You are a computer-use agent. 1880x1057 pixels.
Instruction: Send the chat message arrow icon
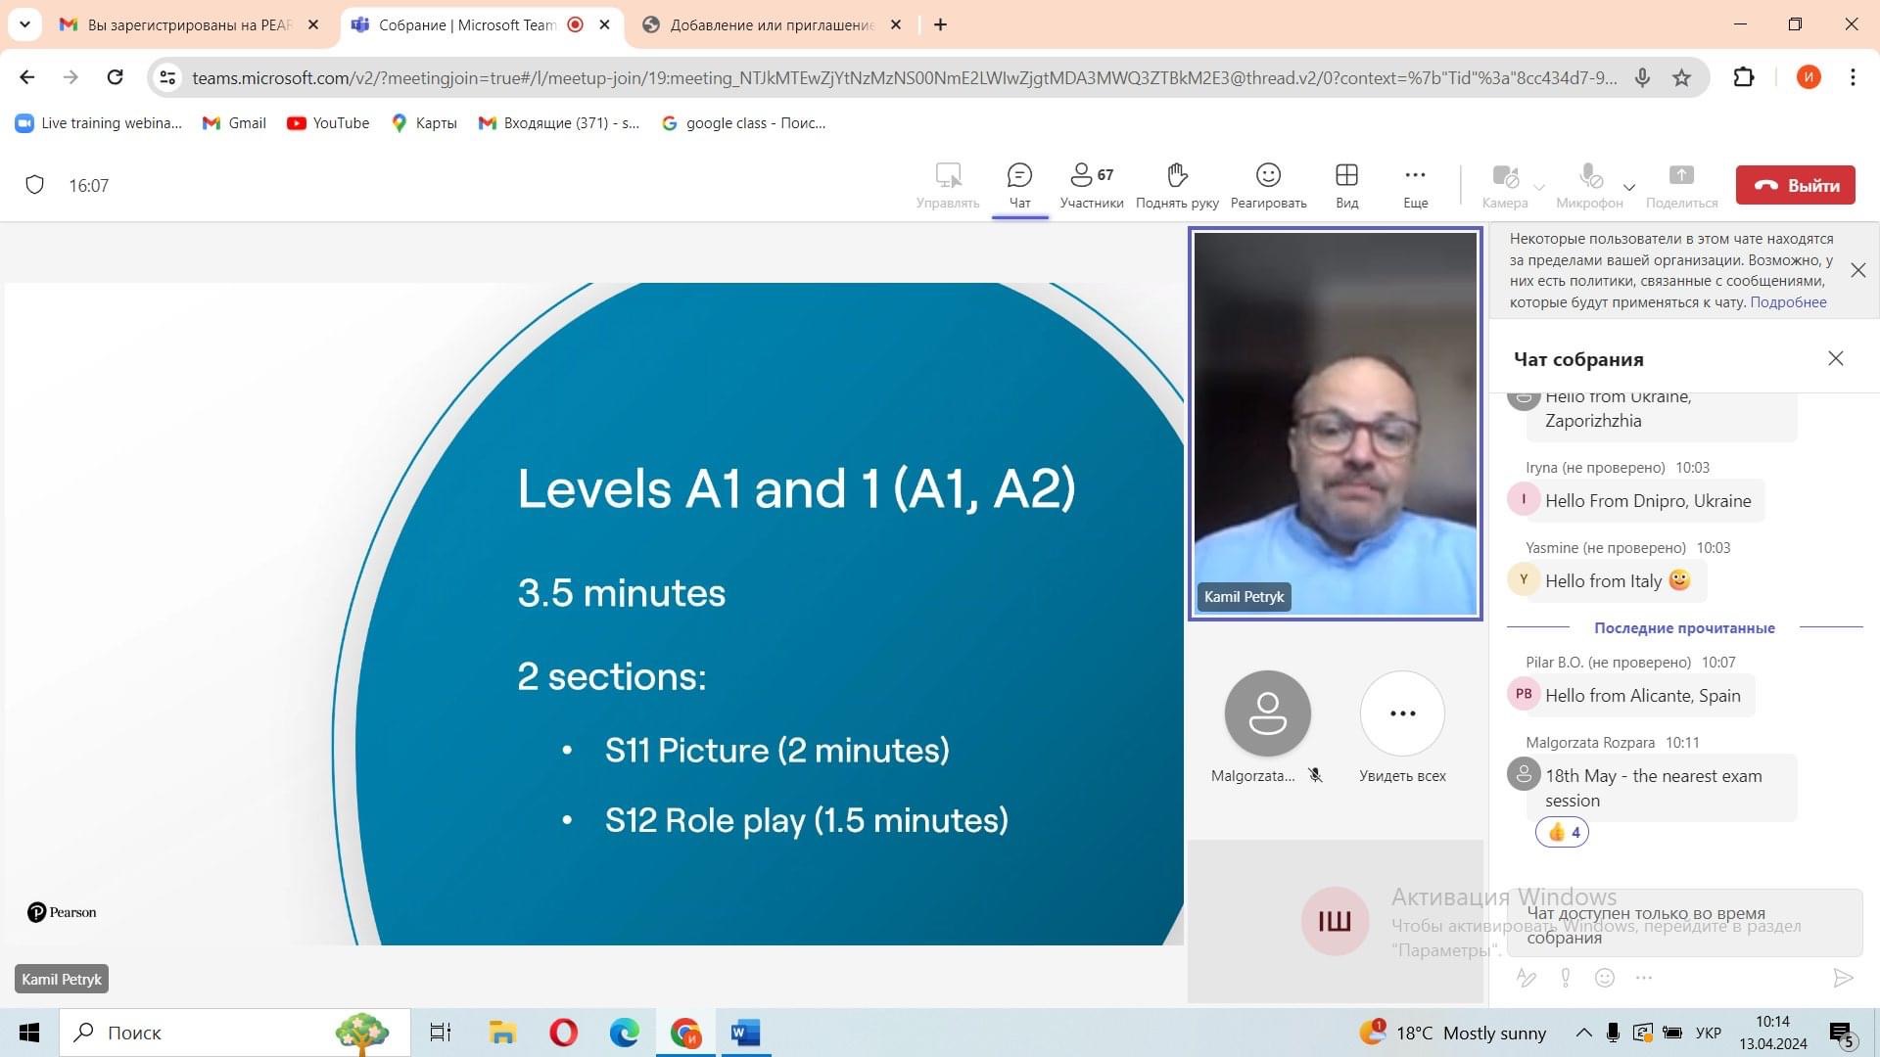tap(1843, 978)
